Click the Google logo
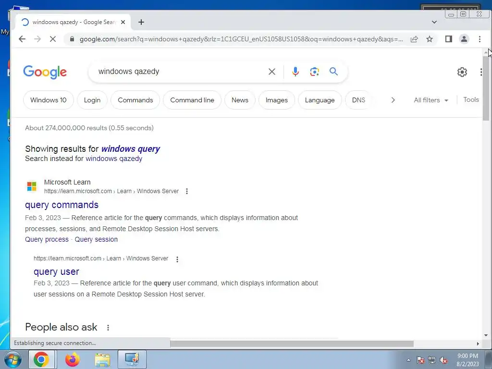The height and width of the screenshot is (369, 492). pyautogui.click(x=45, y=72)
